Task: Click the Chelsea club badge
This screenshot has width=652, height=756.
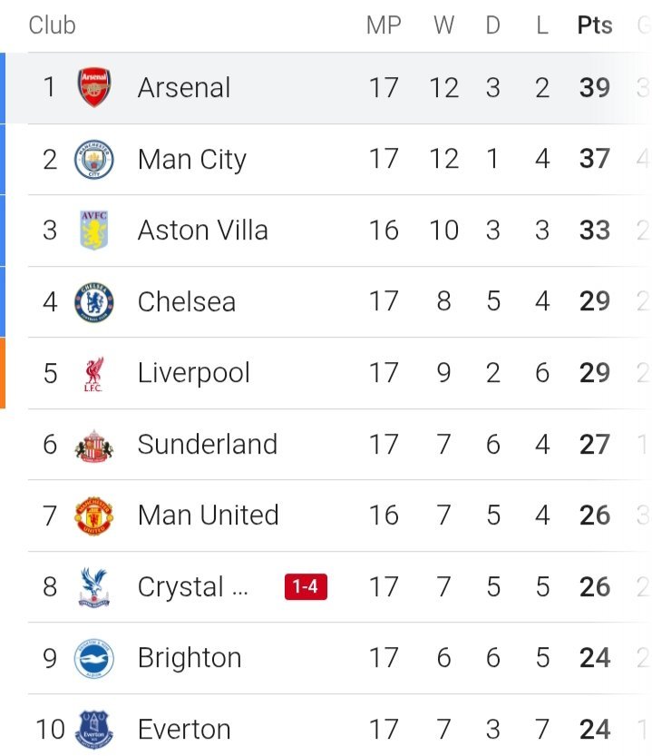Action: click(x=93, y=301)
